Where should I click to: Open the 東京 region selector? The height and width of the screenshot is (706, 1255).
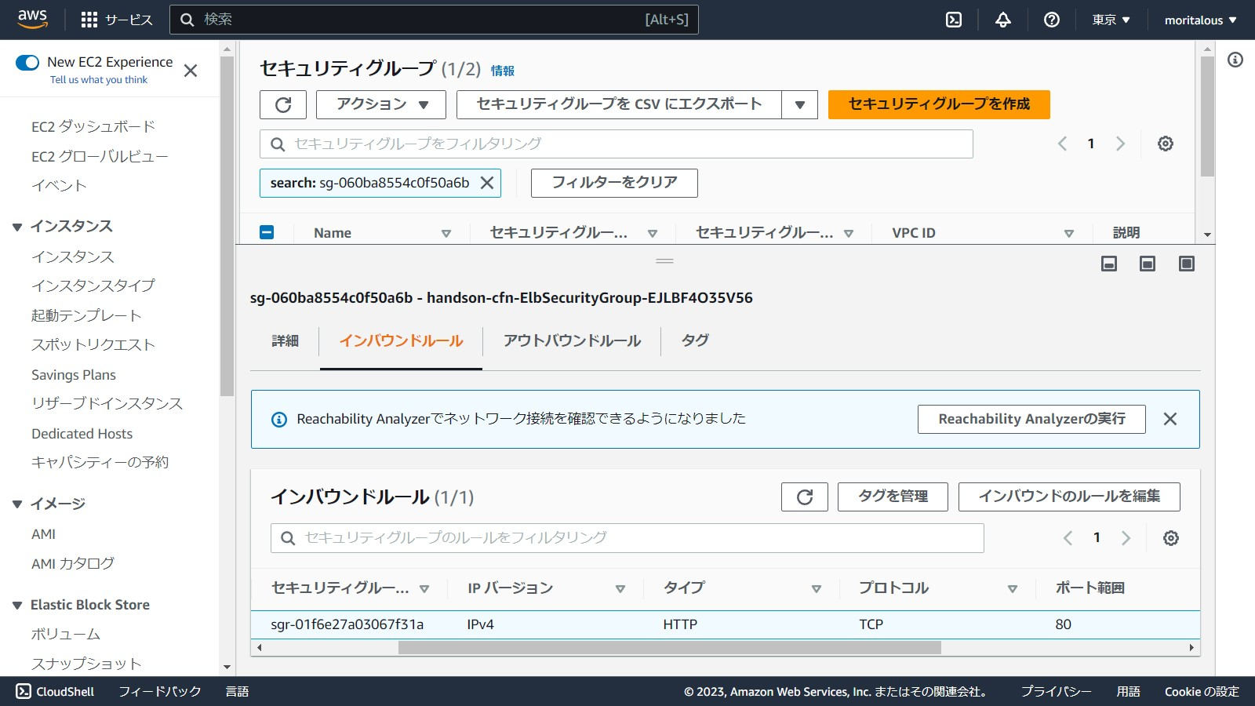pyautogui.click(x=1111, y=20)
